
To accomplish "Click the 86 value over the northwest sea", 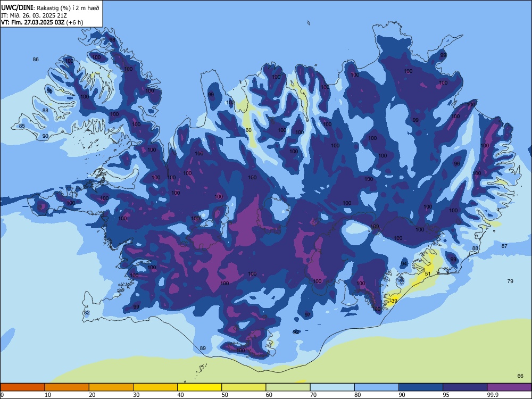I will click(x=36, y=60).
